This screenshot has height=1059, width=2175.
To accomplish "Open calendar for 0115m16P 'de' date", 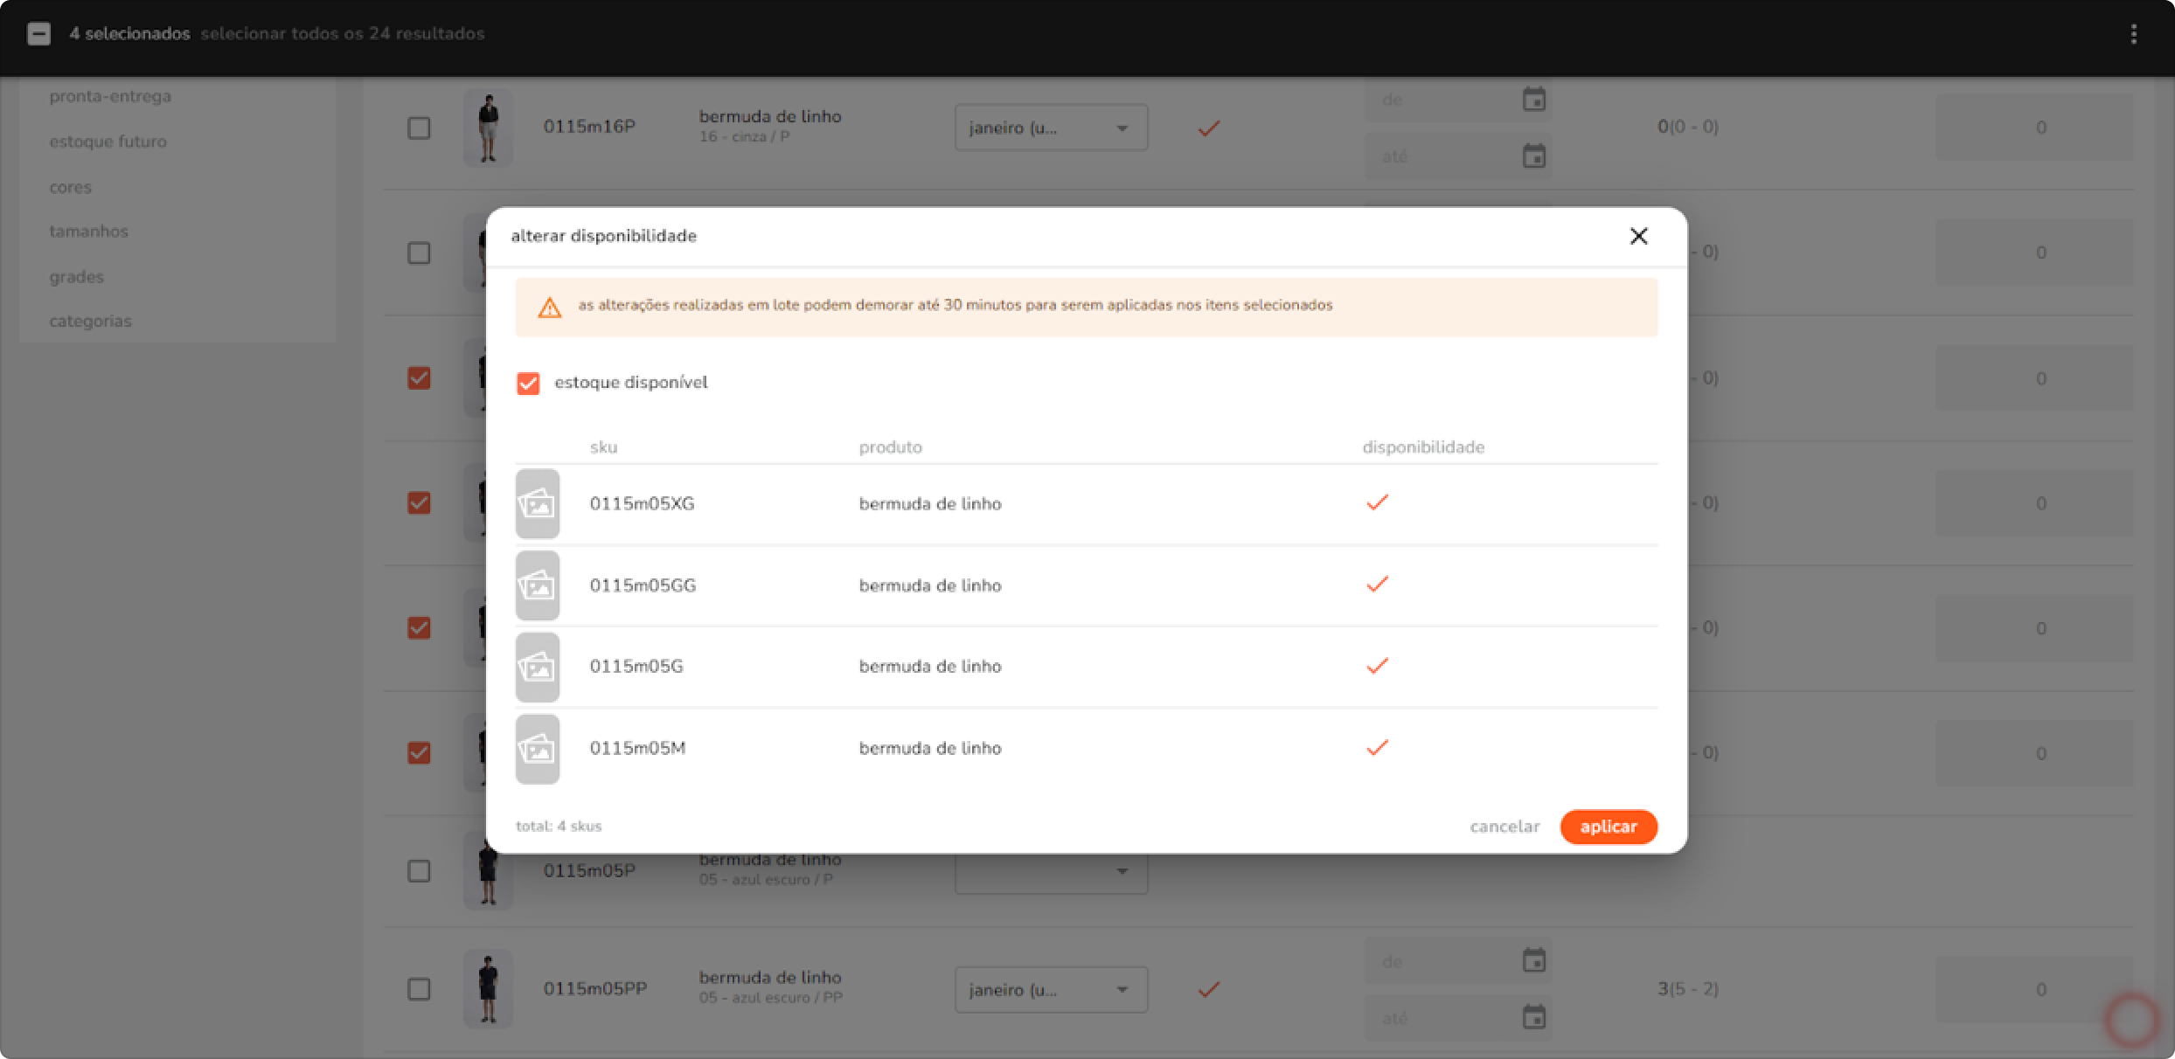I will 1533,100.
